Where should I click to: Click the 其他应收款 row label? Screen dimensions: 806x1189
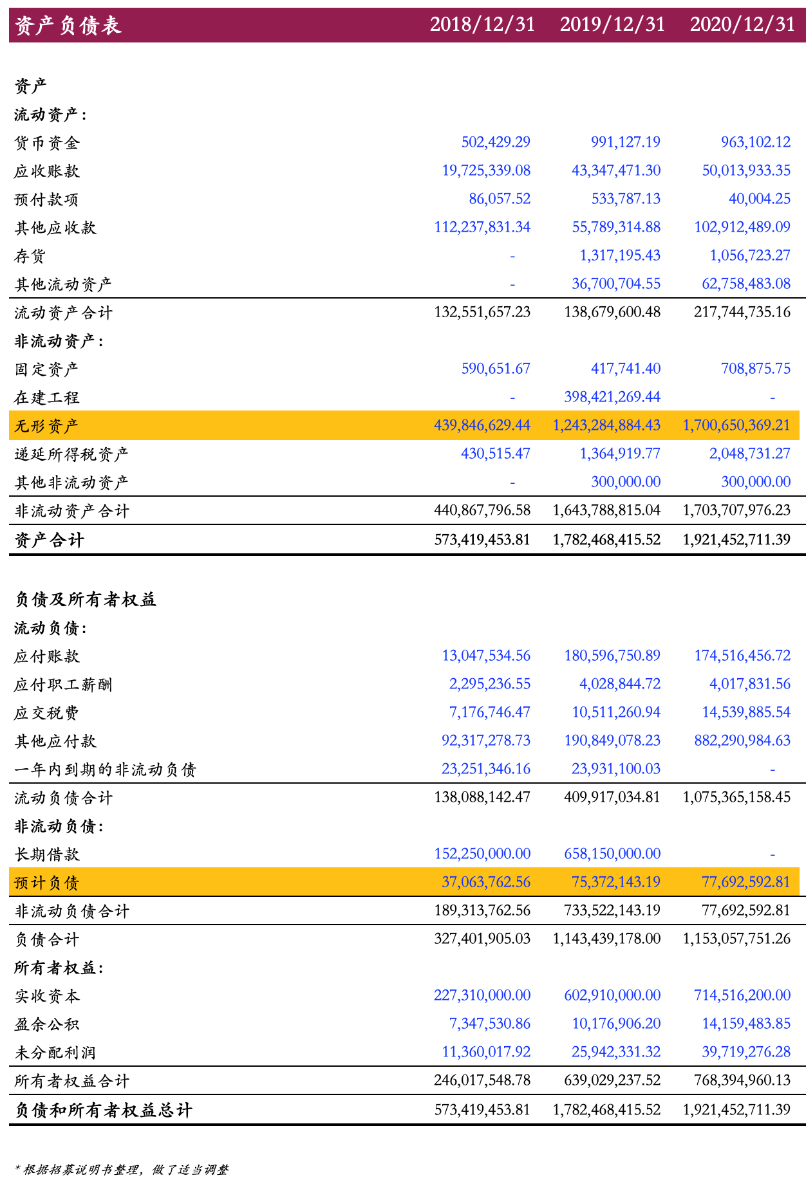pos(55,228)
